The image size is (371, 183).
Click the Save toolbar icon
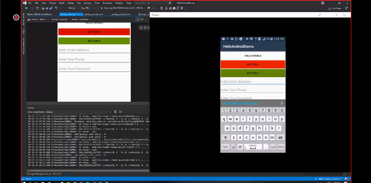pos(47,8)
